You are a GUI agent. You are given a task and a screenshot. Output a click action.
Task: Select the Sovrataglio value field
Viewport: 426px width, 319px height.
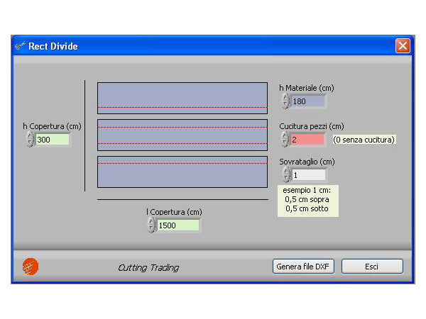tap(309, 175)
